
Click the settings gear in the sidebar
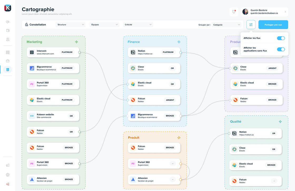point(7,174)
